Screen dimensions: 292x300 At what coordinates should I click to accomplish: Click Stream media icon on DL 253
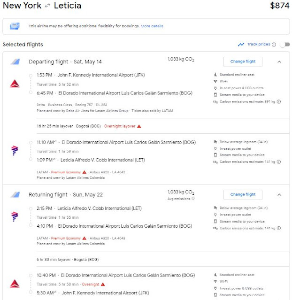pos(215,95)
